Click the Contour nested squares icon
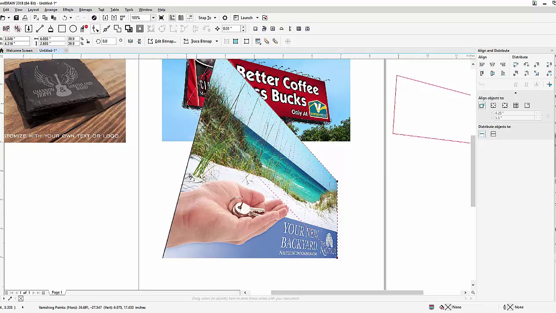This screenshot has height=313, width=556. tap(140, 29)
